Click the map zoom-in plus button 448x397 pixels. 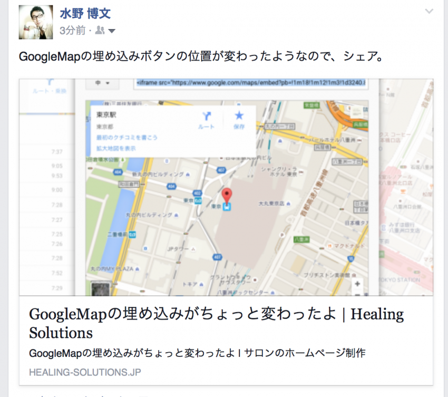point(357,284)
